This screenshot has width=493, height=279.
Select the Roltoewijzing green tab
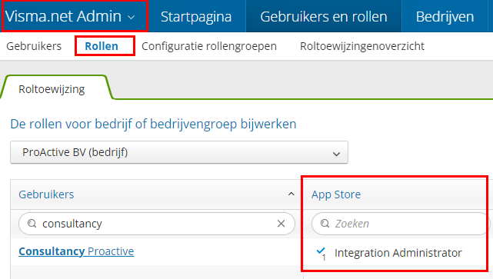click(52, 89)
